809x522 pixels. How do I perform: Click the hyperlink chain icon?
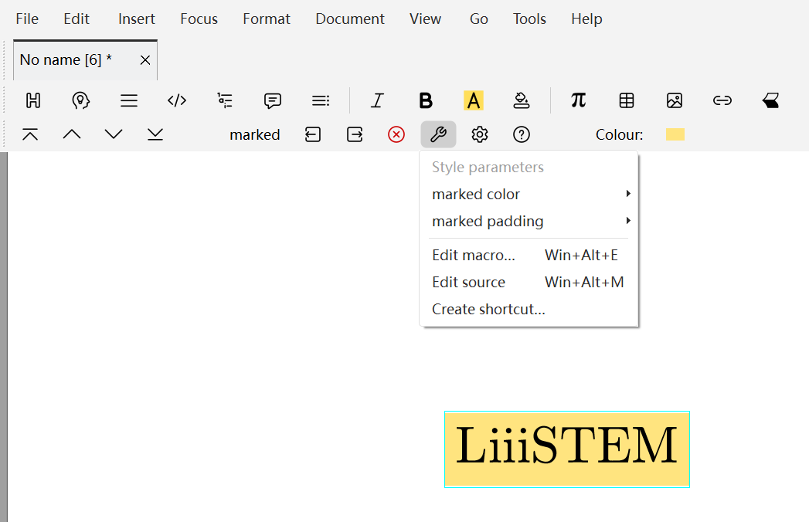pos(722,100)
